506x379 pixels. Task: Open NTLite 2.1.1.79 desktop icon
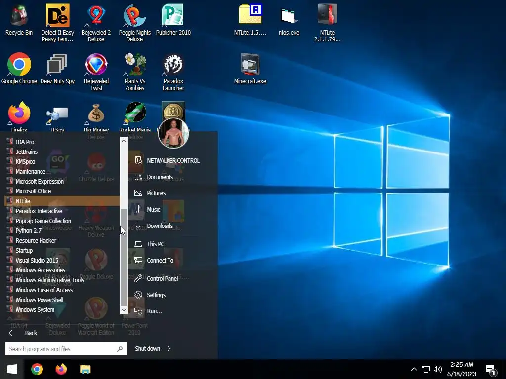coord(327,23)
